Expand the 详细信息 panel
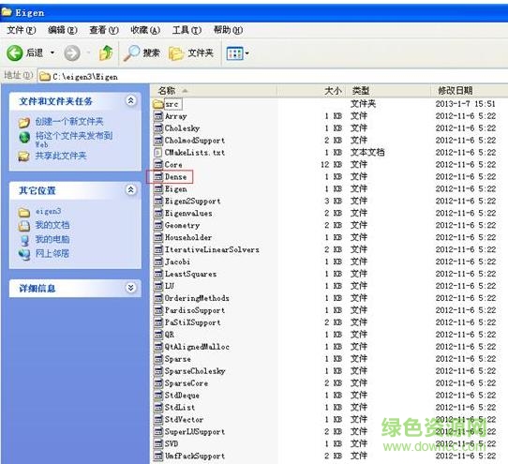Viewport: 508px width, 464px height. [130, 288]
